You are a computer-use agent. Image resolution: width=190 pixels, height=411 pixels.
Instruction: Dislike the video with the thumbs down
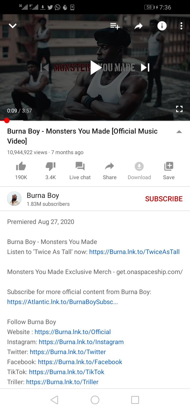pyautogui.click(x=50, y=171)
